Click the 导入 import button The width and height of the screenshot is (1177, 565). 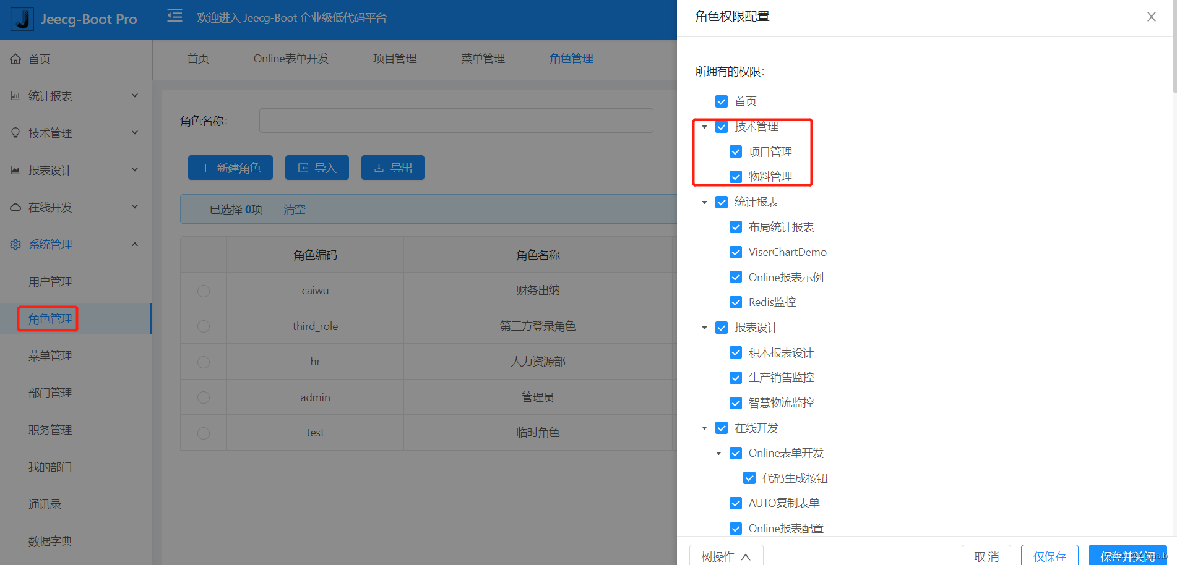pyautogui.click(x=317, y=168)
